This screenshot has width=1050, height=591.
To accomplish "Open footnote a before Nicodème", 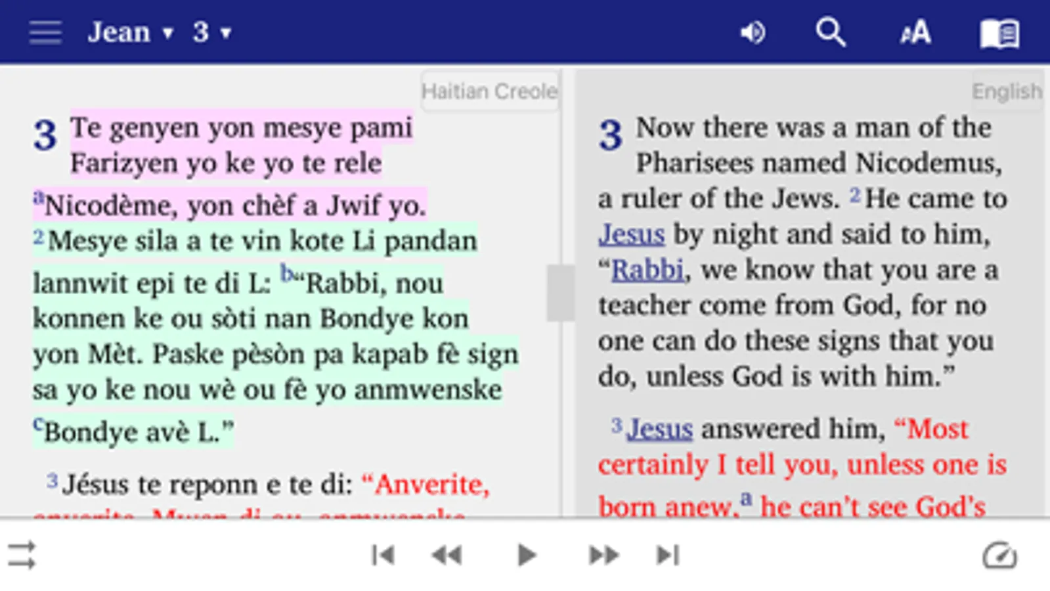I will click(x=39, y=196).
